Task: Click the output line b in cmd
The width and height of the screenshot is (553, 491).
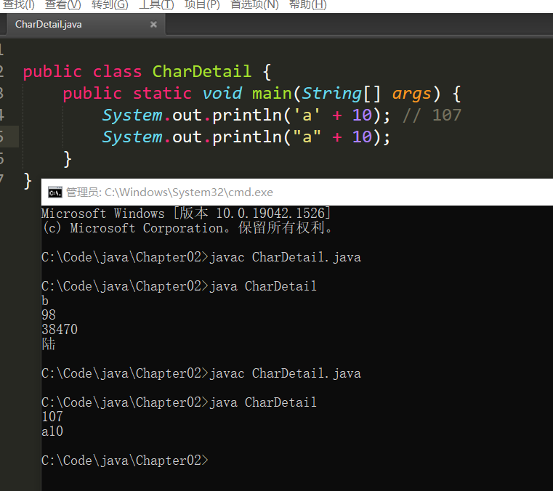Action: [x=45, y=301]
